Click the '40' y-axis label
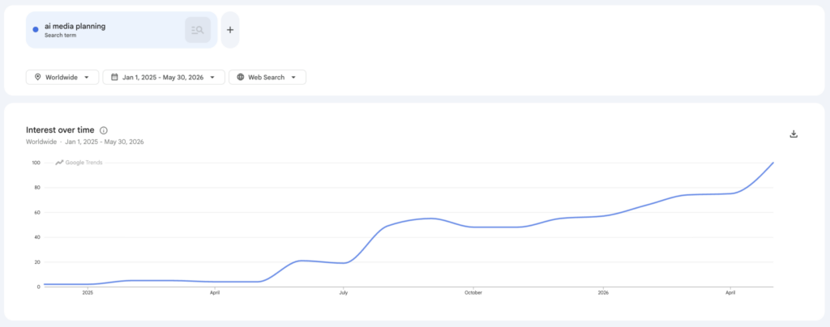The image size is (830, 327). (x=37, y=237)
